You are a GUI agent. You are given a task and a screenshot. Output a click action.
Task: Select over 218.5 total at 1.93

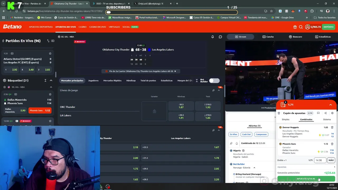[x=208, y=106]
